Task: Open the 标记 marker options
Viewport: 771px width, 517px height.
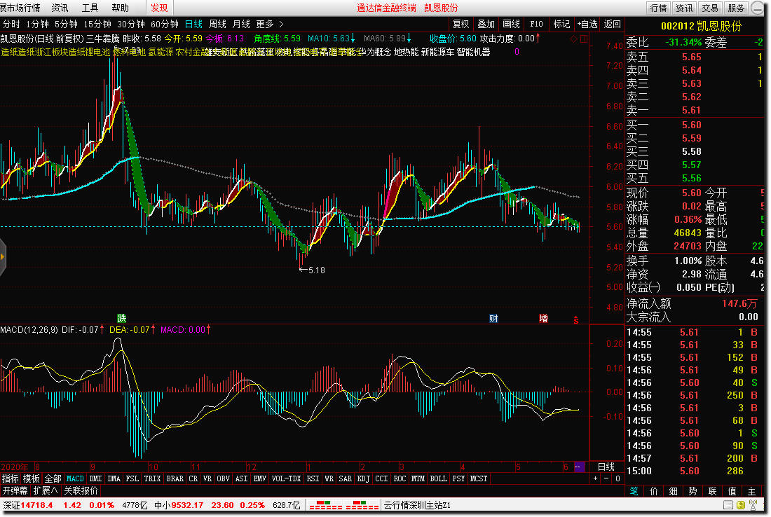Action: click(x=561, y=24)
